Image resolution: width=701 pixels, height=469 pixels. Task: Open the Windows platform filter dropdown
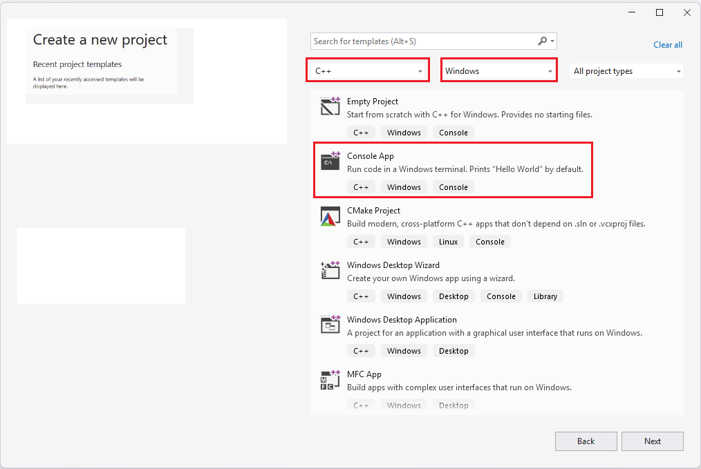498,70
